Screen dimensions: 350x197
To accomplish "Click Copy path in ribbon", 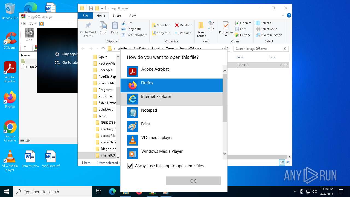I will [131, 29].
